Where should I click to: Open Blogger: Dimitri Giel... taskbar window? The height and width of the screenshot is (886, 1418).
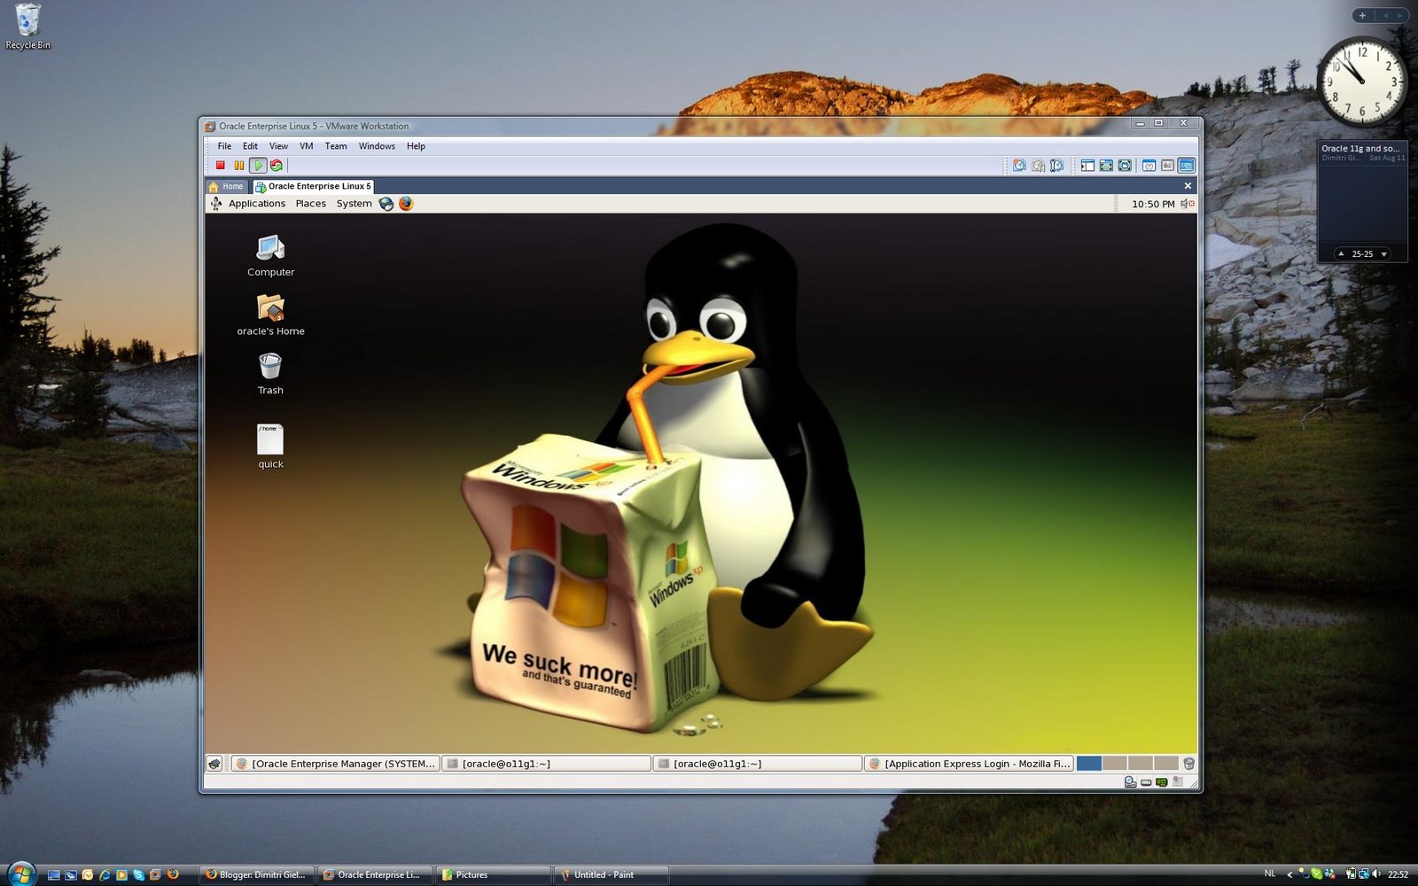(x=256, y=874)
